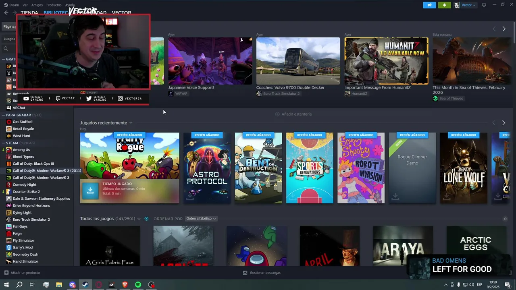Open the Sports Renovations cover
Image resolution: width=516 pixels, height=290 pixels.
310,168
